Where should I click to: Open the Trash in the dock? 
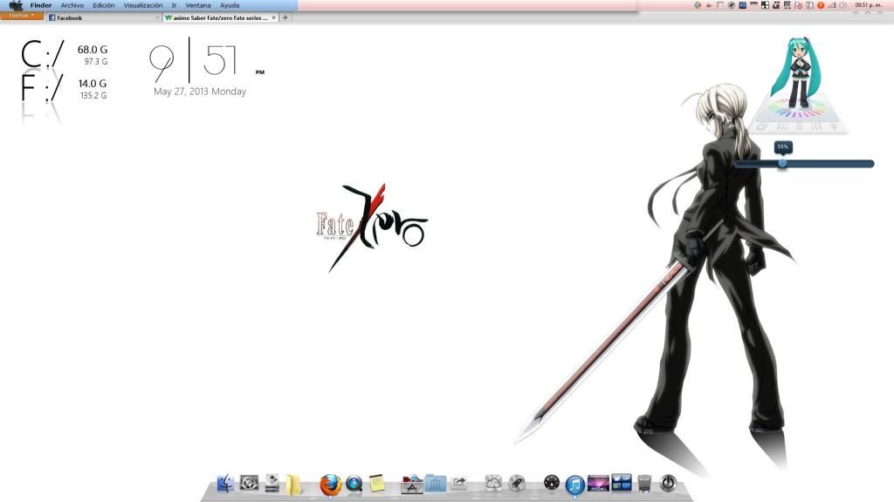tap(644, 483)
